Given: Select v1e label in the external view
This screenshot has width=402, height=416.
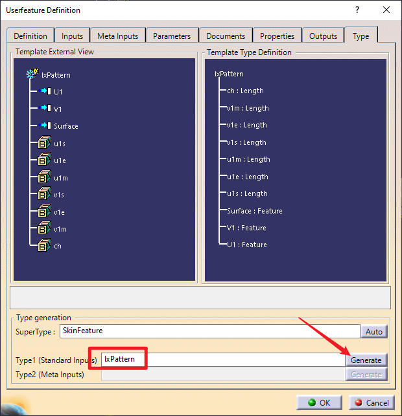Looking at the screenshot, I should pyautogui.click(x=59, y=212).
